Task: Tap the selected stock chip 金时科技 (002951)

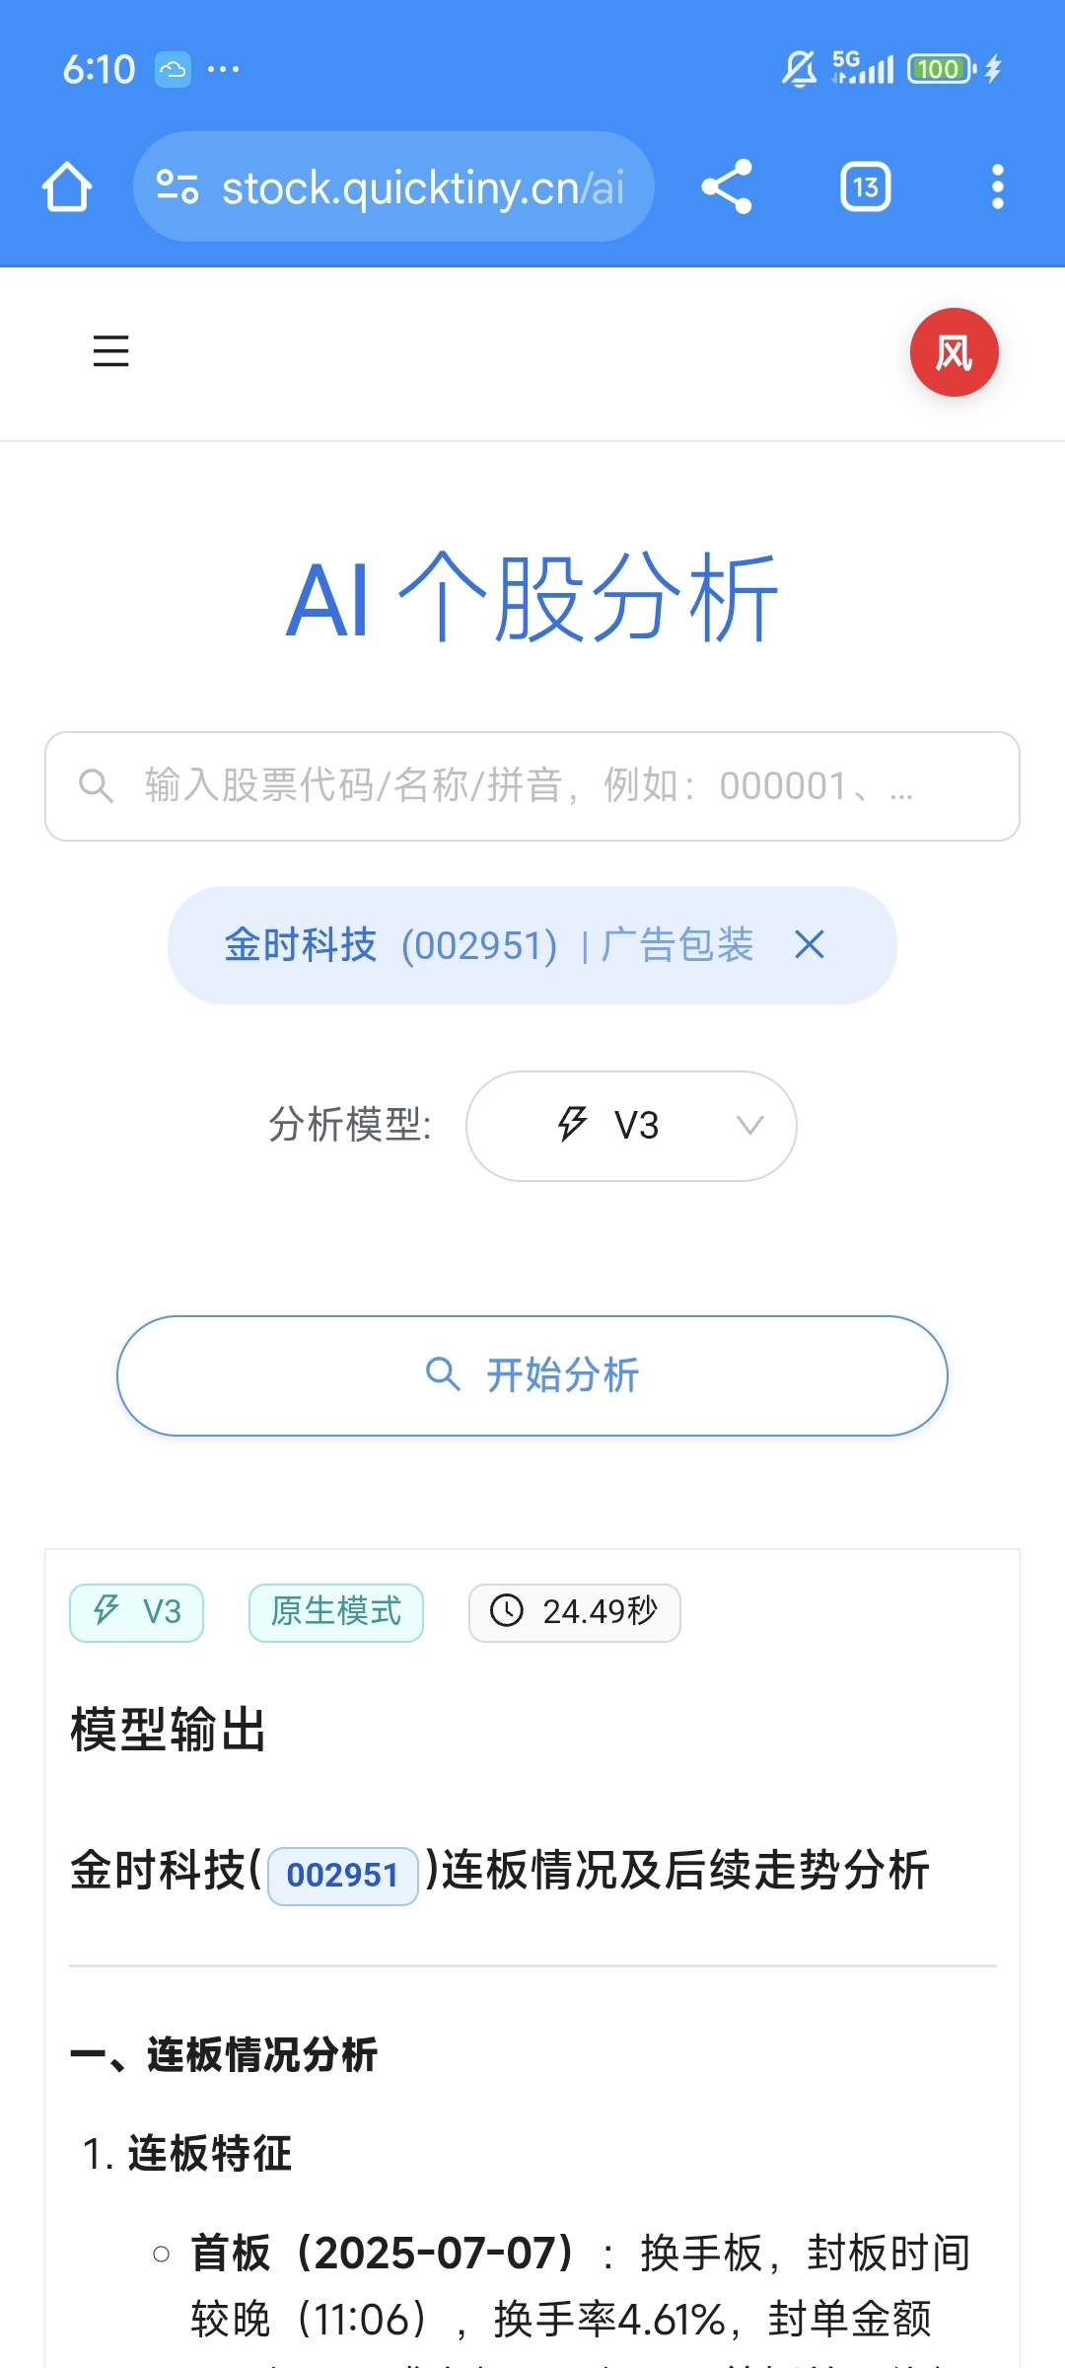Action: click(489, 945)
